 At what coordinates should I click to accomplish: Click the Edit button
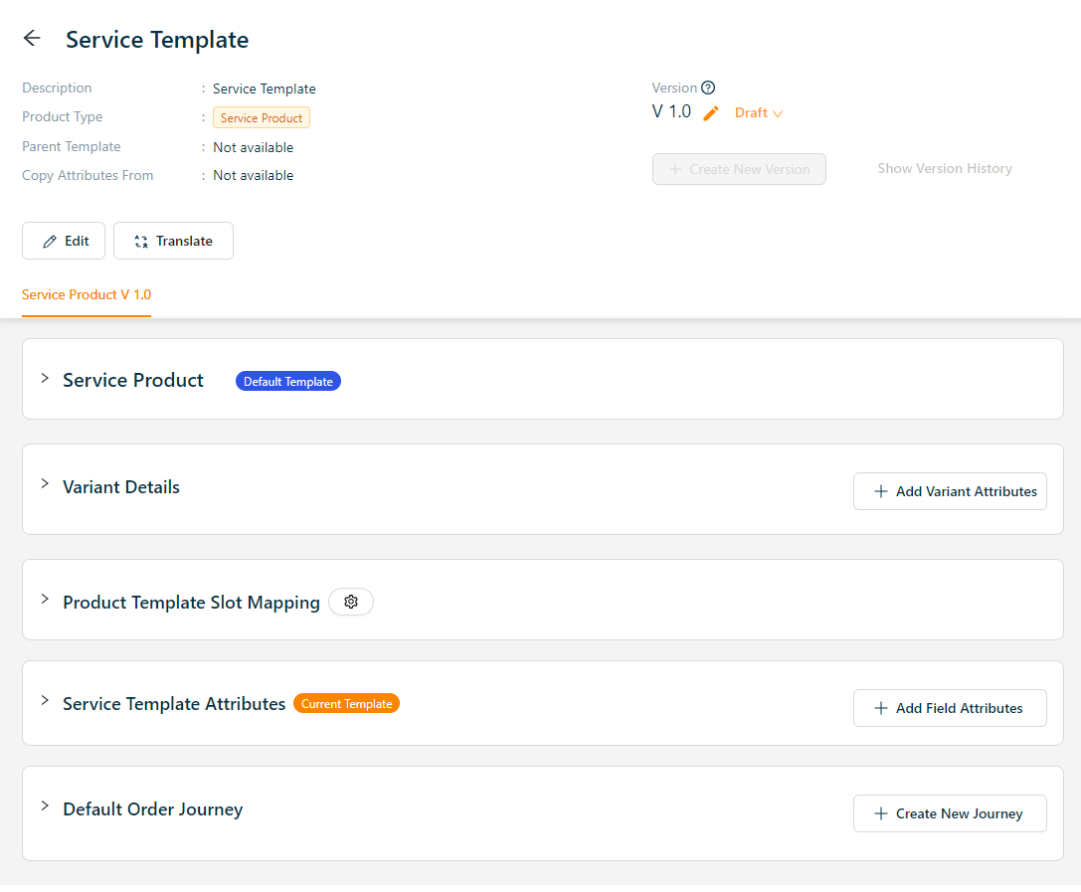tap(64, 241)
